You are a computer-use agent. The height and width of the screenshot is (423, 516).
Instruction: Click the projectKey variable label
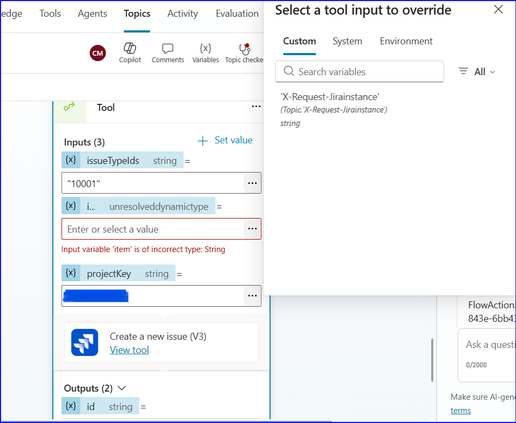click(x=109, y=273)
